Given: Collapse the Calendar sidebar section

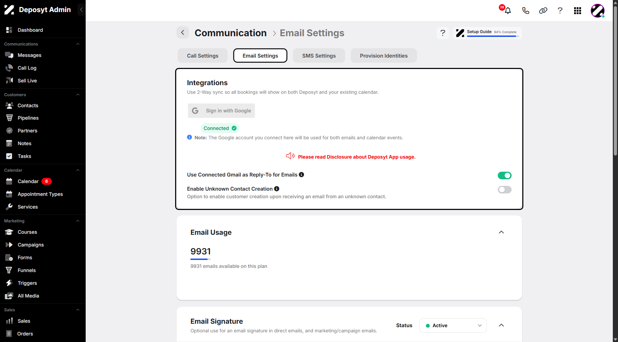Looking at the screenshot, I should (x=78, y=170).
